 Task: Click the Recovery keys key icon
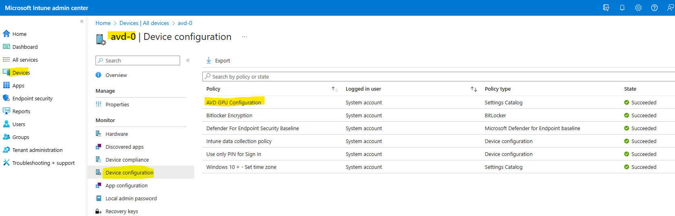(x=98, y=211)
